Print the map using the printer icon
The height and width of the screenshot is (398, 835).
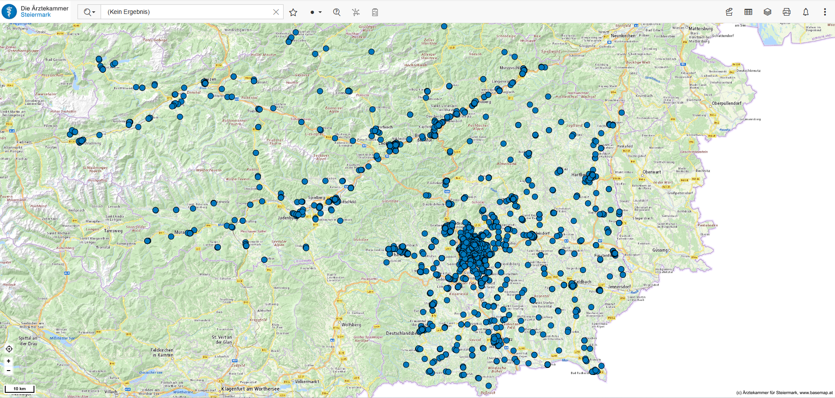click(x=787, y=12)
